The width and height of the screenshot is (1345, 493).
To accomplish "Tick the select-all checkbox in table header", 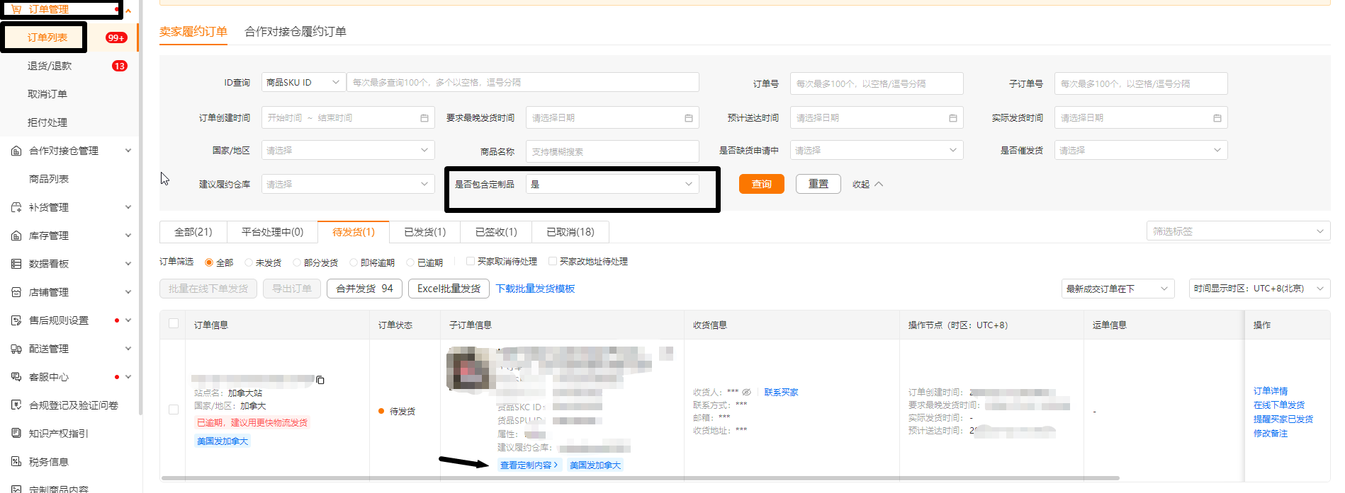I will pos(174,324).
